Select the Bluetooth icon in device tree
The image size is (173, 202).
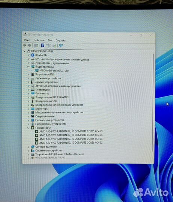pyautogui.click(x=33, y=55)
